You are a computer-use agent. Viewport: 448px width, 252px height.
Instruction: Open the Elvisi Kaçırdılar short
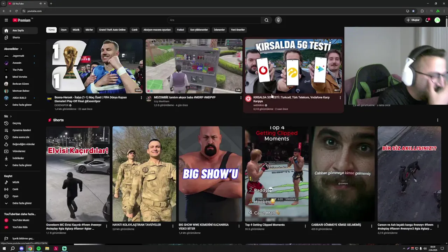pyautogui.click(x=78, y=174)
